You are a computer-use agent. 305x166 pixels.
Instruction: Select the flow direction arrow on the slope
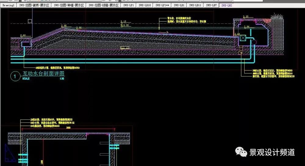point(165,32)
